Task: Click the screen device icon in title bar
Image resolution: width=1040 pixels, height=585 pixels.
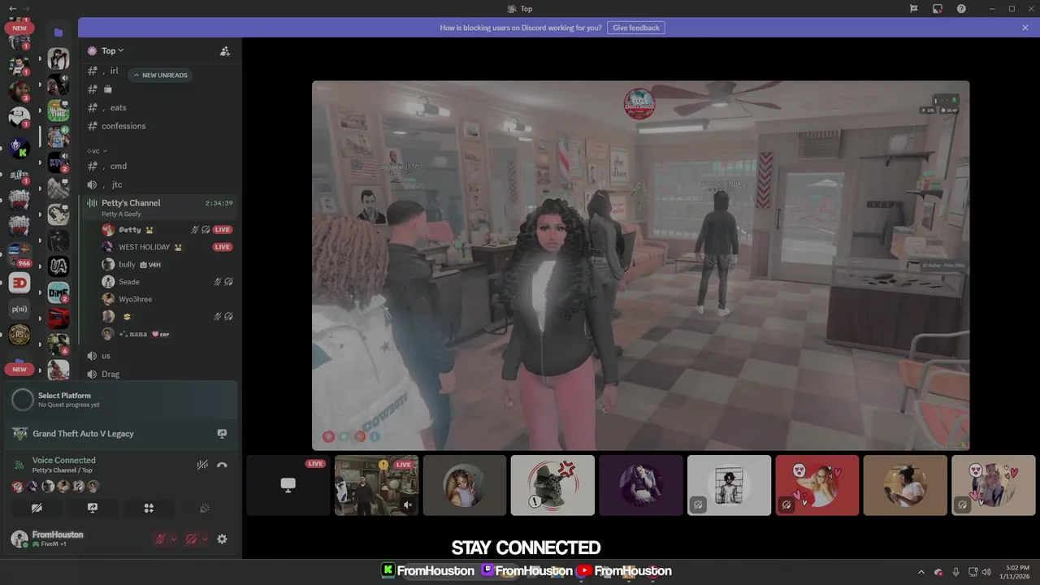Action: coord(937,9)
